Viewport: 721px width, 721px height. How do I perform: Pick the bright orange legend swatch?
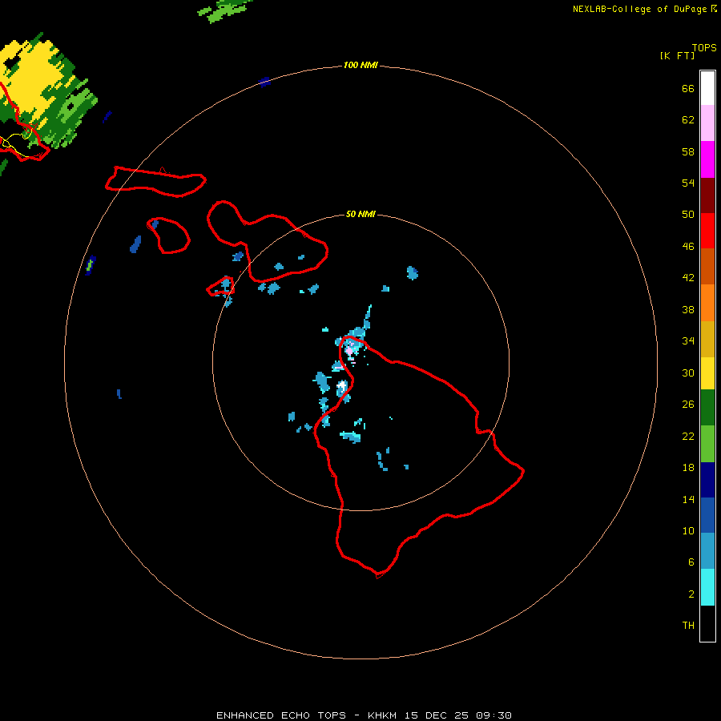tap(707, 303)
